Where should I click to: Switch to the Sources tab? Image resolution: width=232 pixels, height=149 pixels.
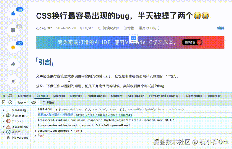click(x=59, y=96)
